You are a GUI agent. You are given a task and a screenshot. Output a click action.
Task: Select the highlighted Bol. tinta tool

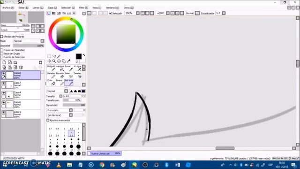tap(69, 83)
